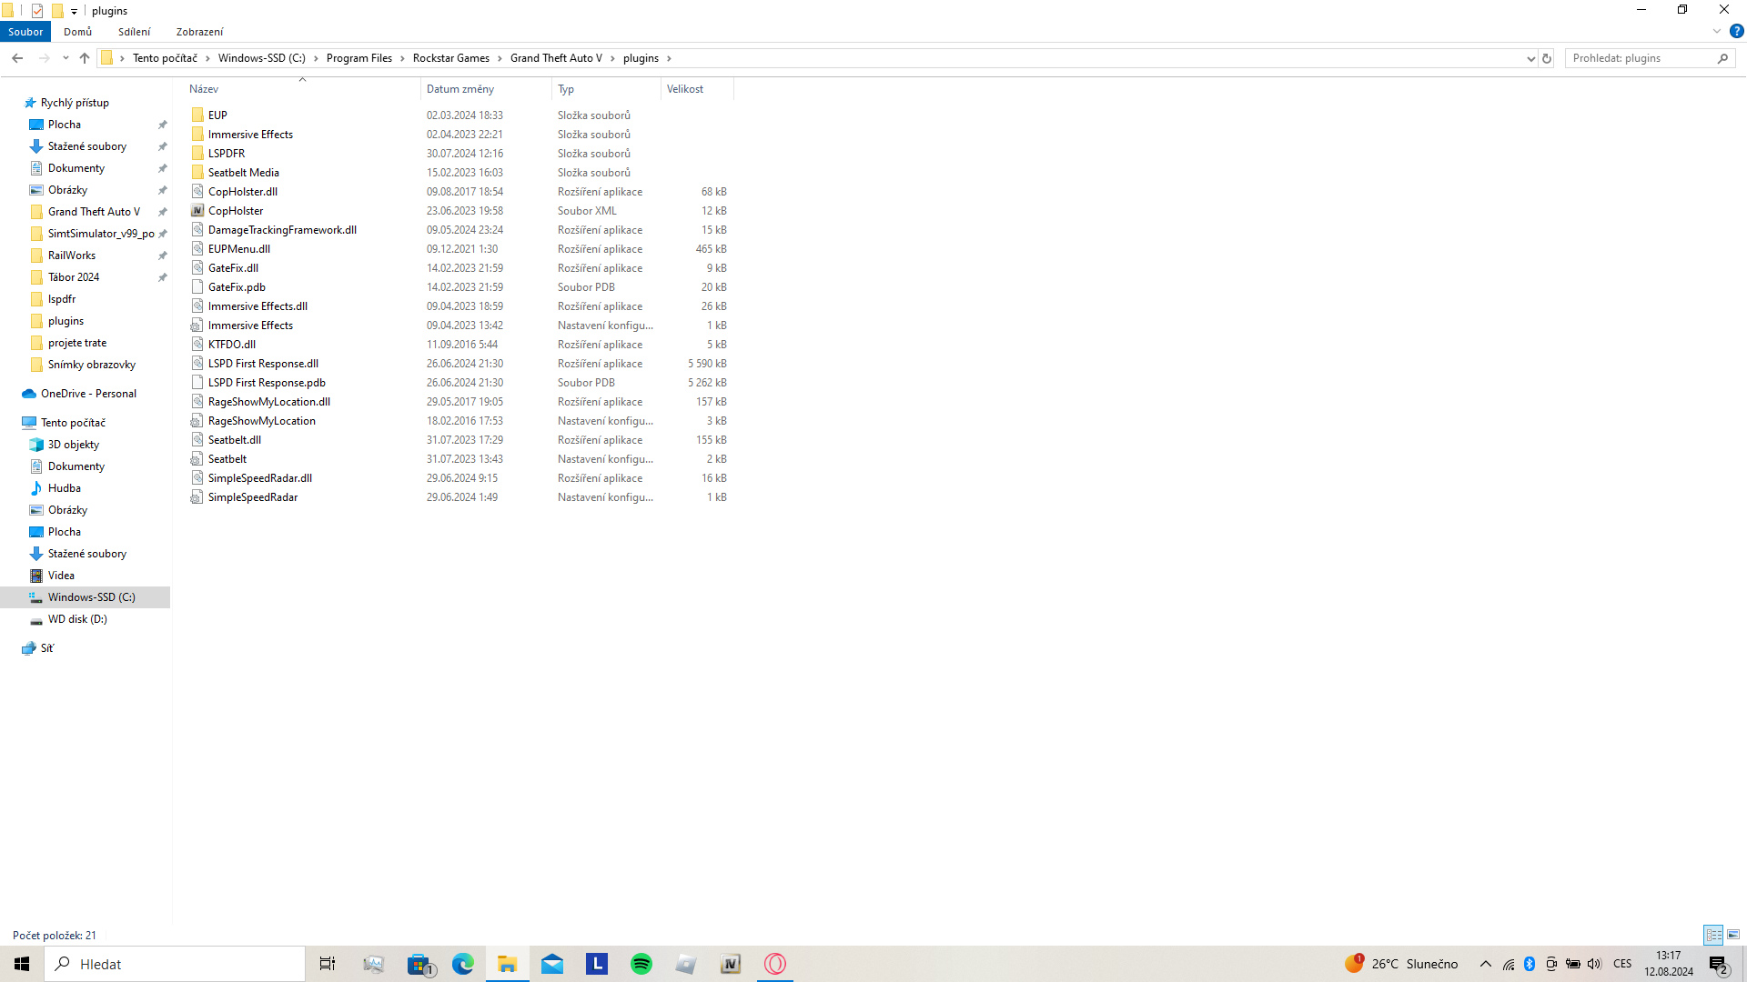Switch to large icons view in status bar
1747x982 pixels.
1733,935
